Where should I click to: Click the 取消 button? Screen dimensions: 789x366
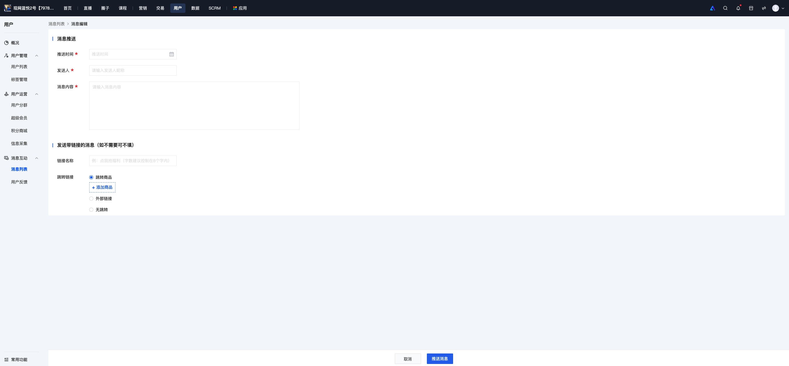click(x=408, y=359)
